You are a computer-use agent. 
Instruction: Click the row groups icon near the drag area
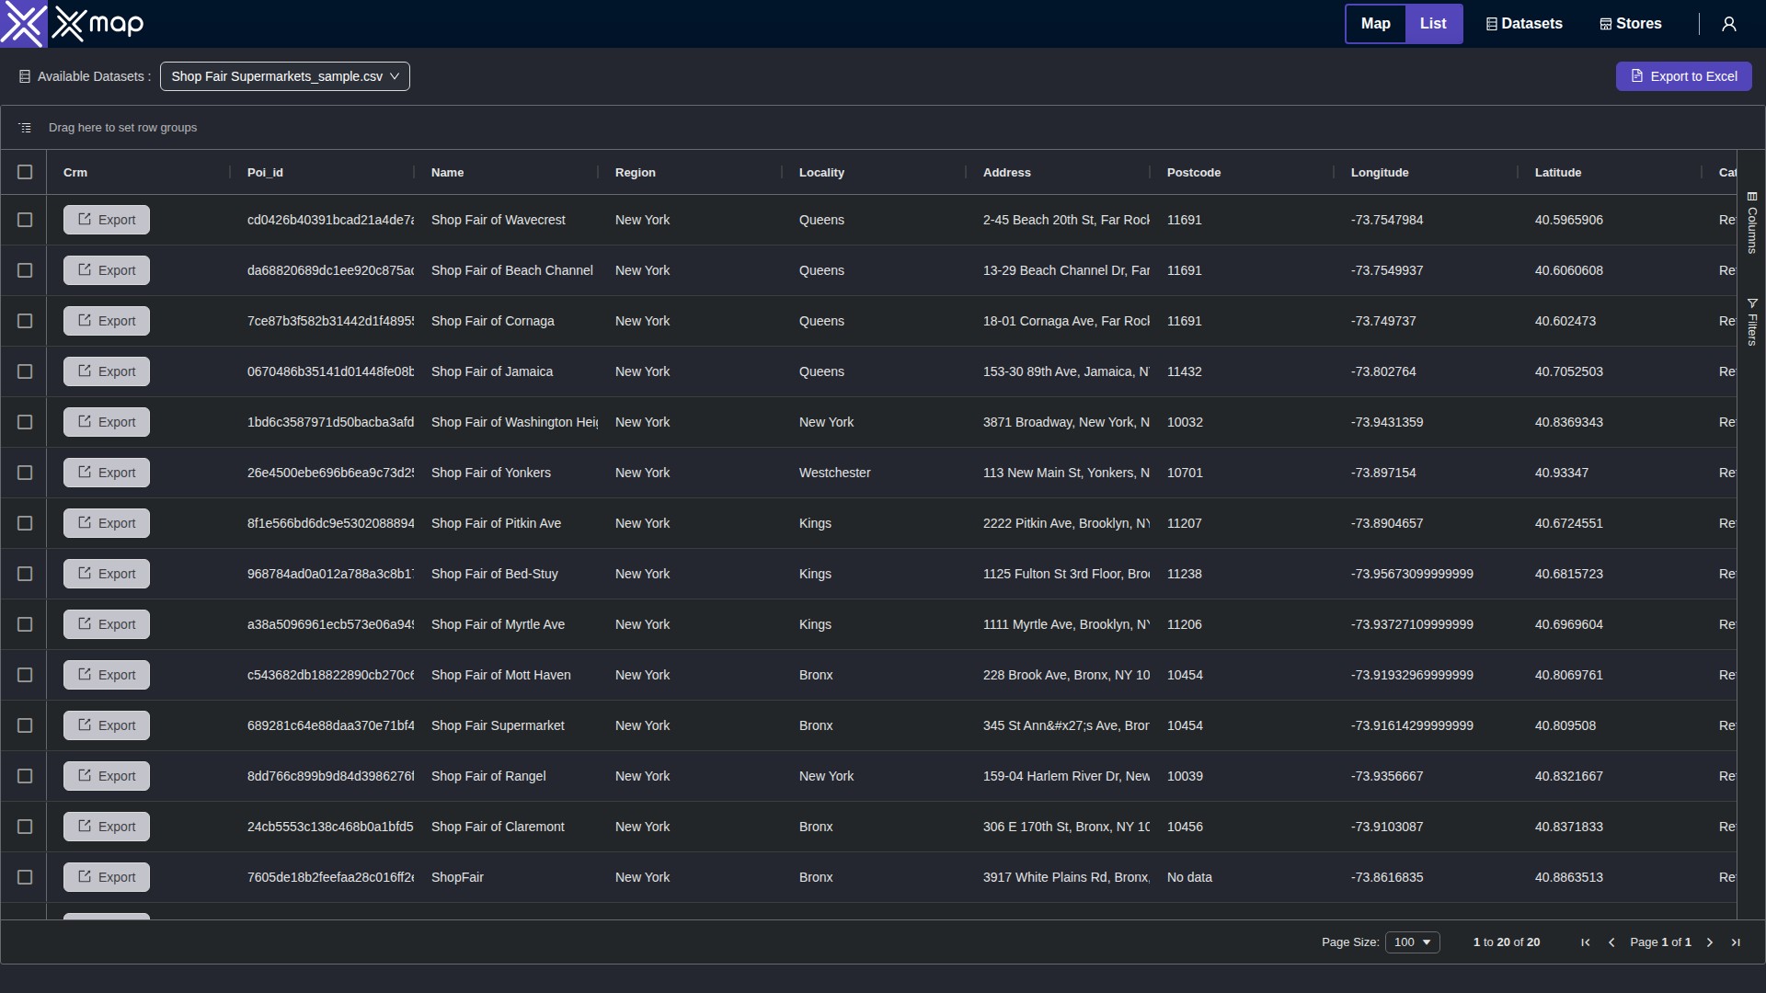(x=25, y=127)
